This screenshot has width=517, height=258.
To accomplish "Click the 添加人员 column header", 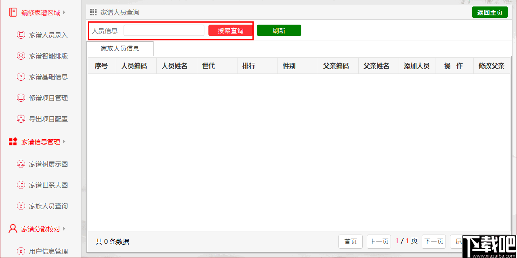I will pyautogui.click(x=417, y=66).
